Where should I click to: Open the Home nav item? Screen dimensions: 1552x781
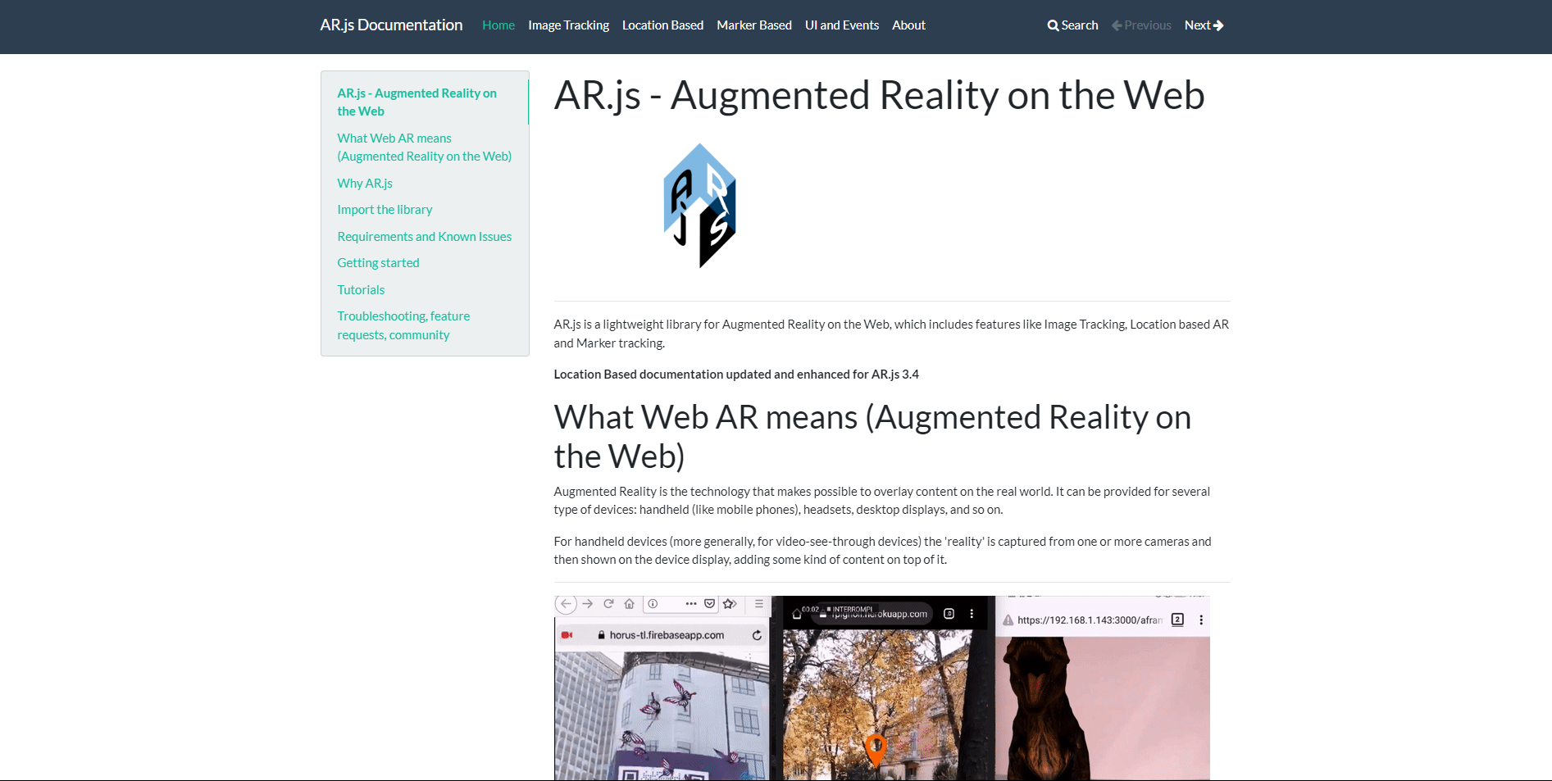click(498, 25)
